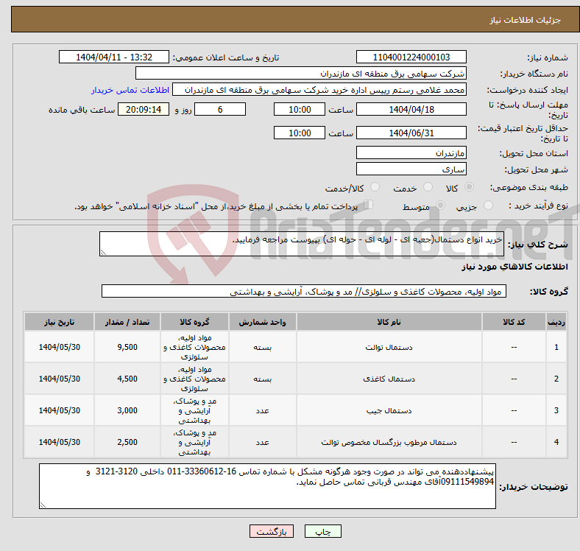Click the remaining time field 20:09:14
The image size is (580, 551).
[x=144, y=109]
